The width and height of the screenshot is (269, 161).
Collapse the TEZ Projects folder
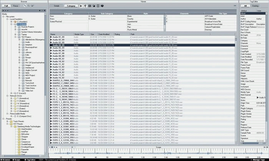coord(15,37)
